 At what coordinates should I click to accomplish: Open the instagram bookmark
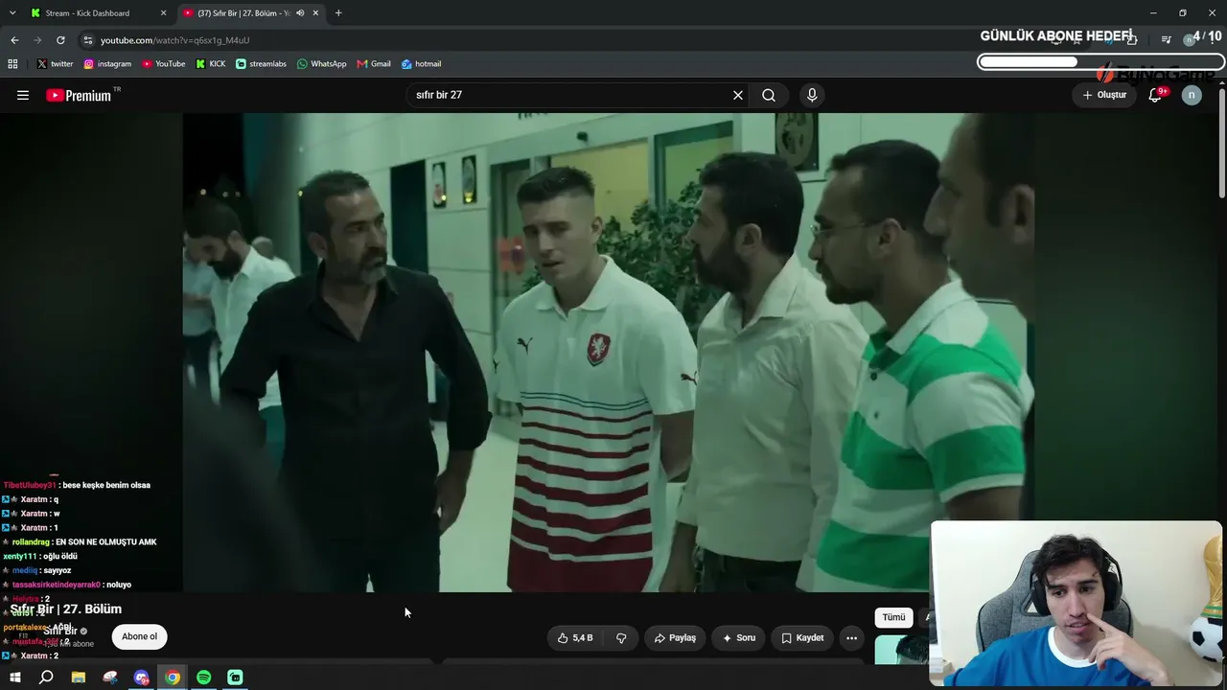click(x=107, y=64)
